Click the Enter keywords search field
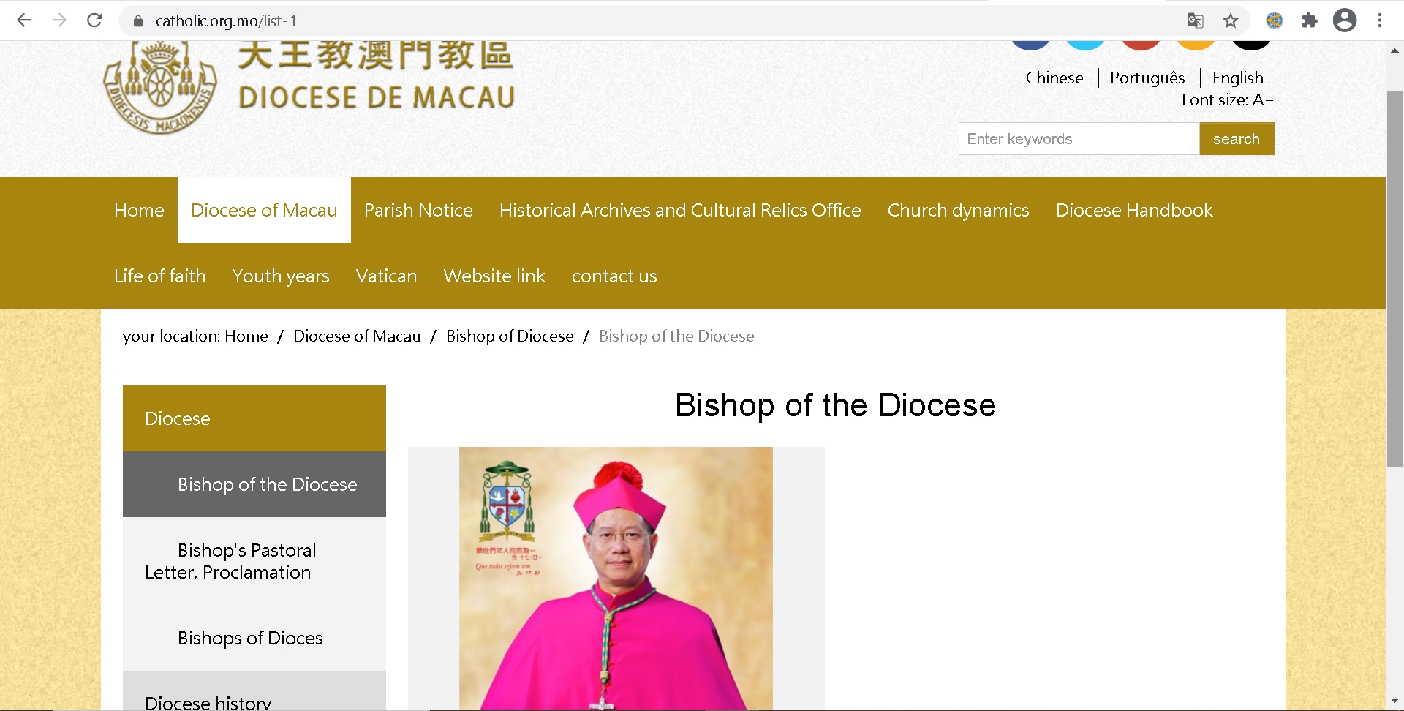 pyautogui.click(x=1079, y=139)
